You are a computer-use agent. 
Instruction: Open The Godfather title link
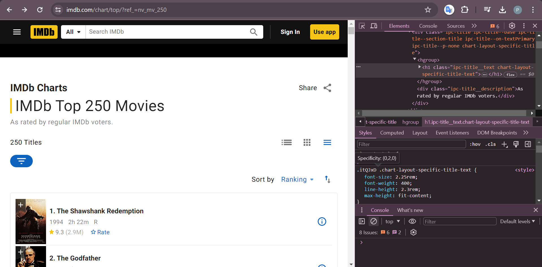tap(75, 258)
